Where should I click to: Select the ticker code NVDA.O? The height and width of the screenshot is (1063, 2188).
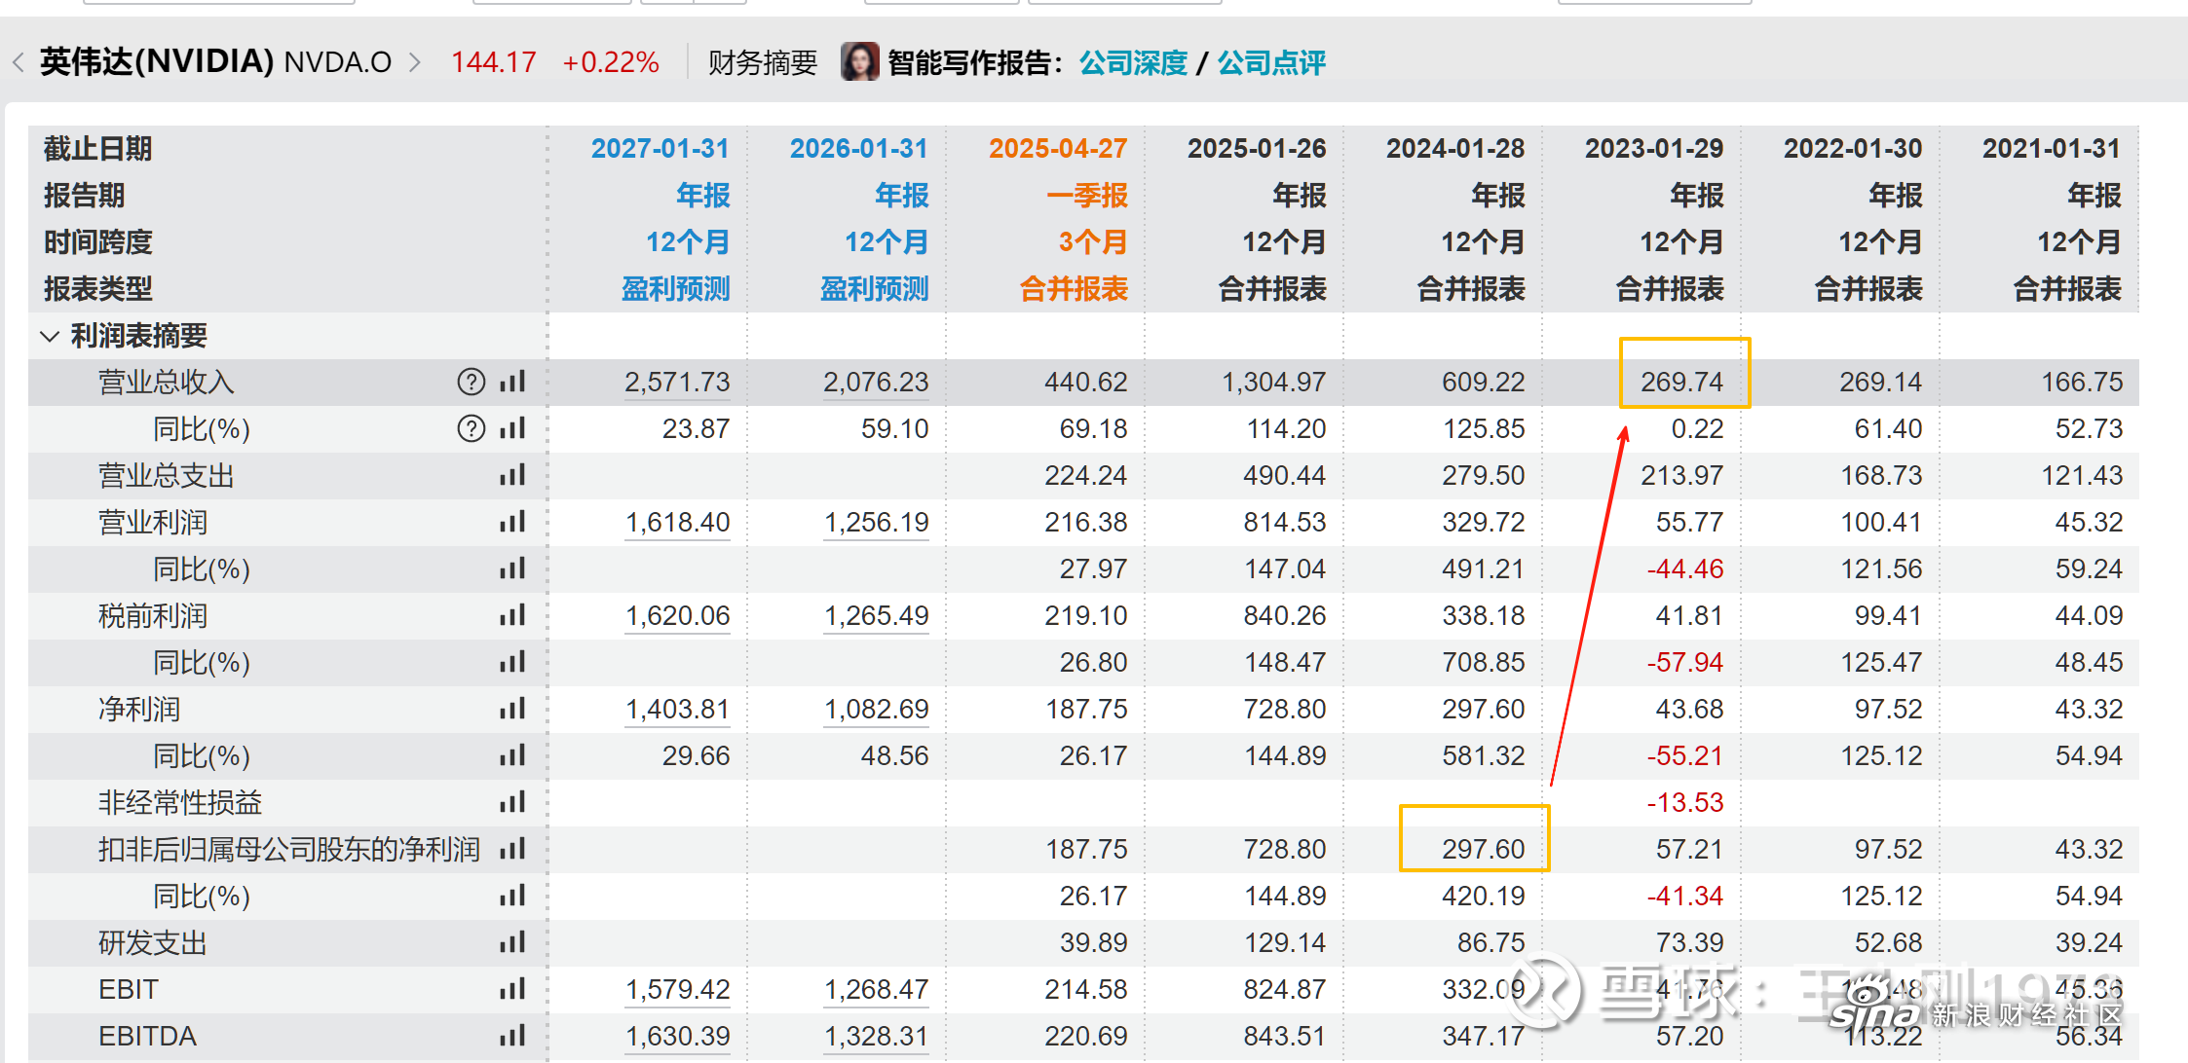pos(338,62)
